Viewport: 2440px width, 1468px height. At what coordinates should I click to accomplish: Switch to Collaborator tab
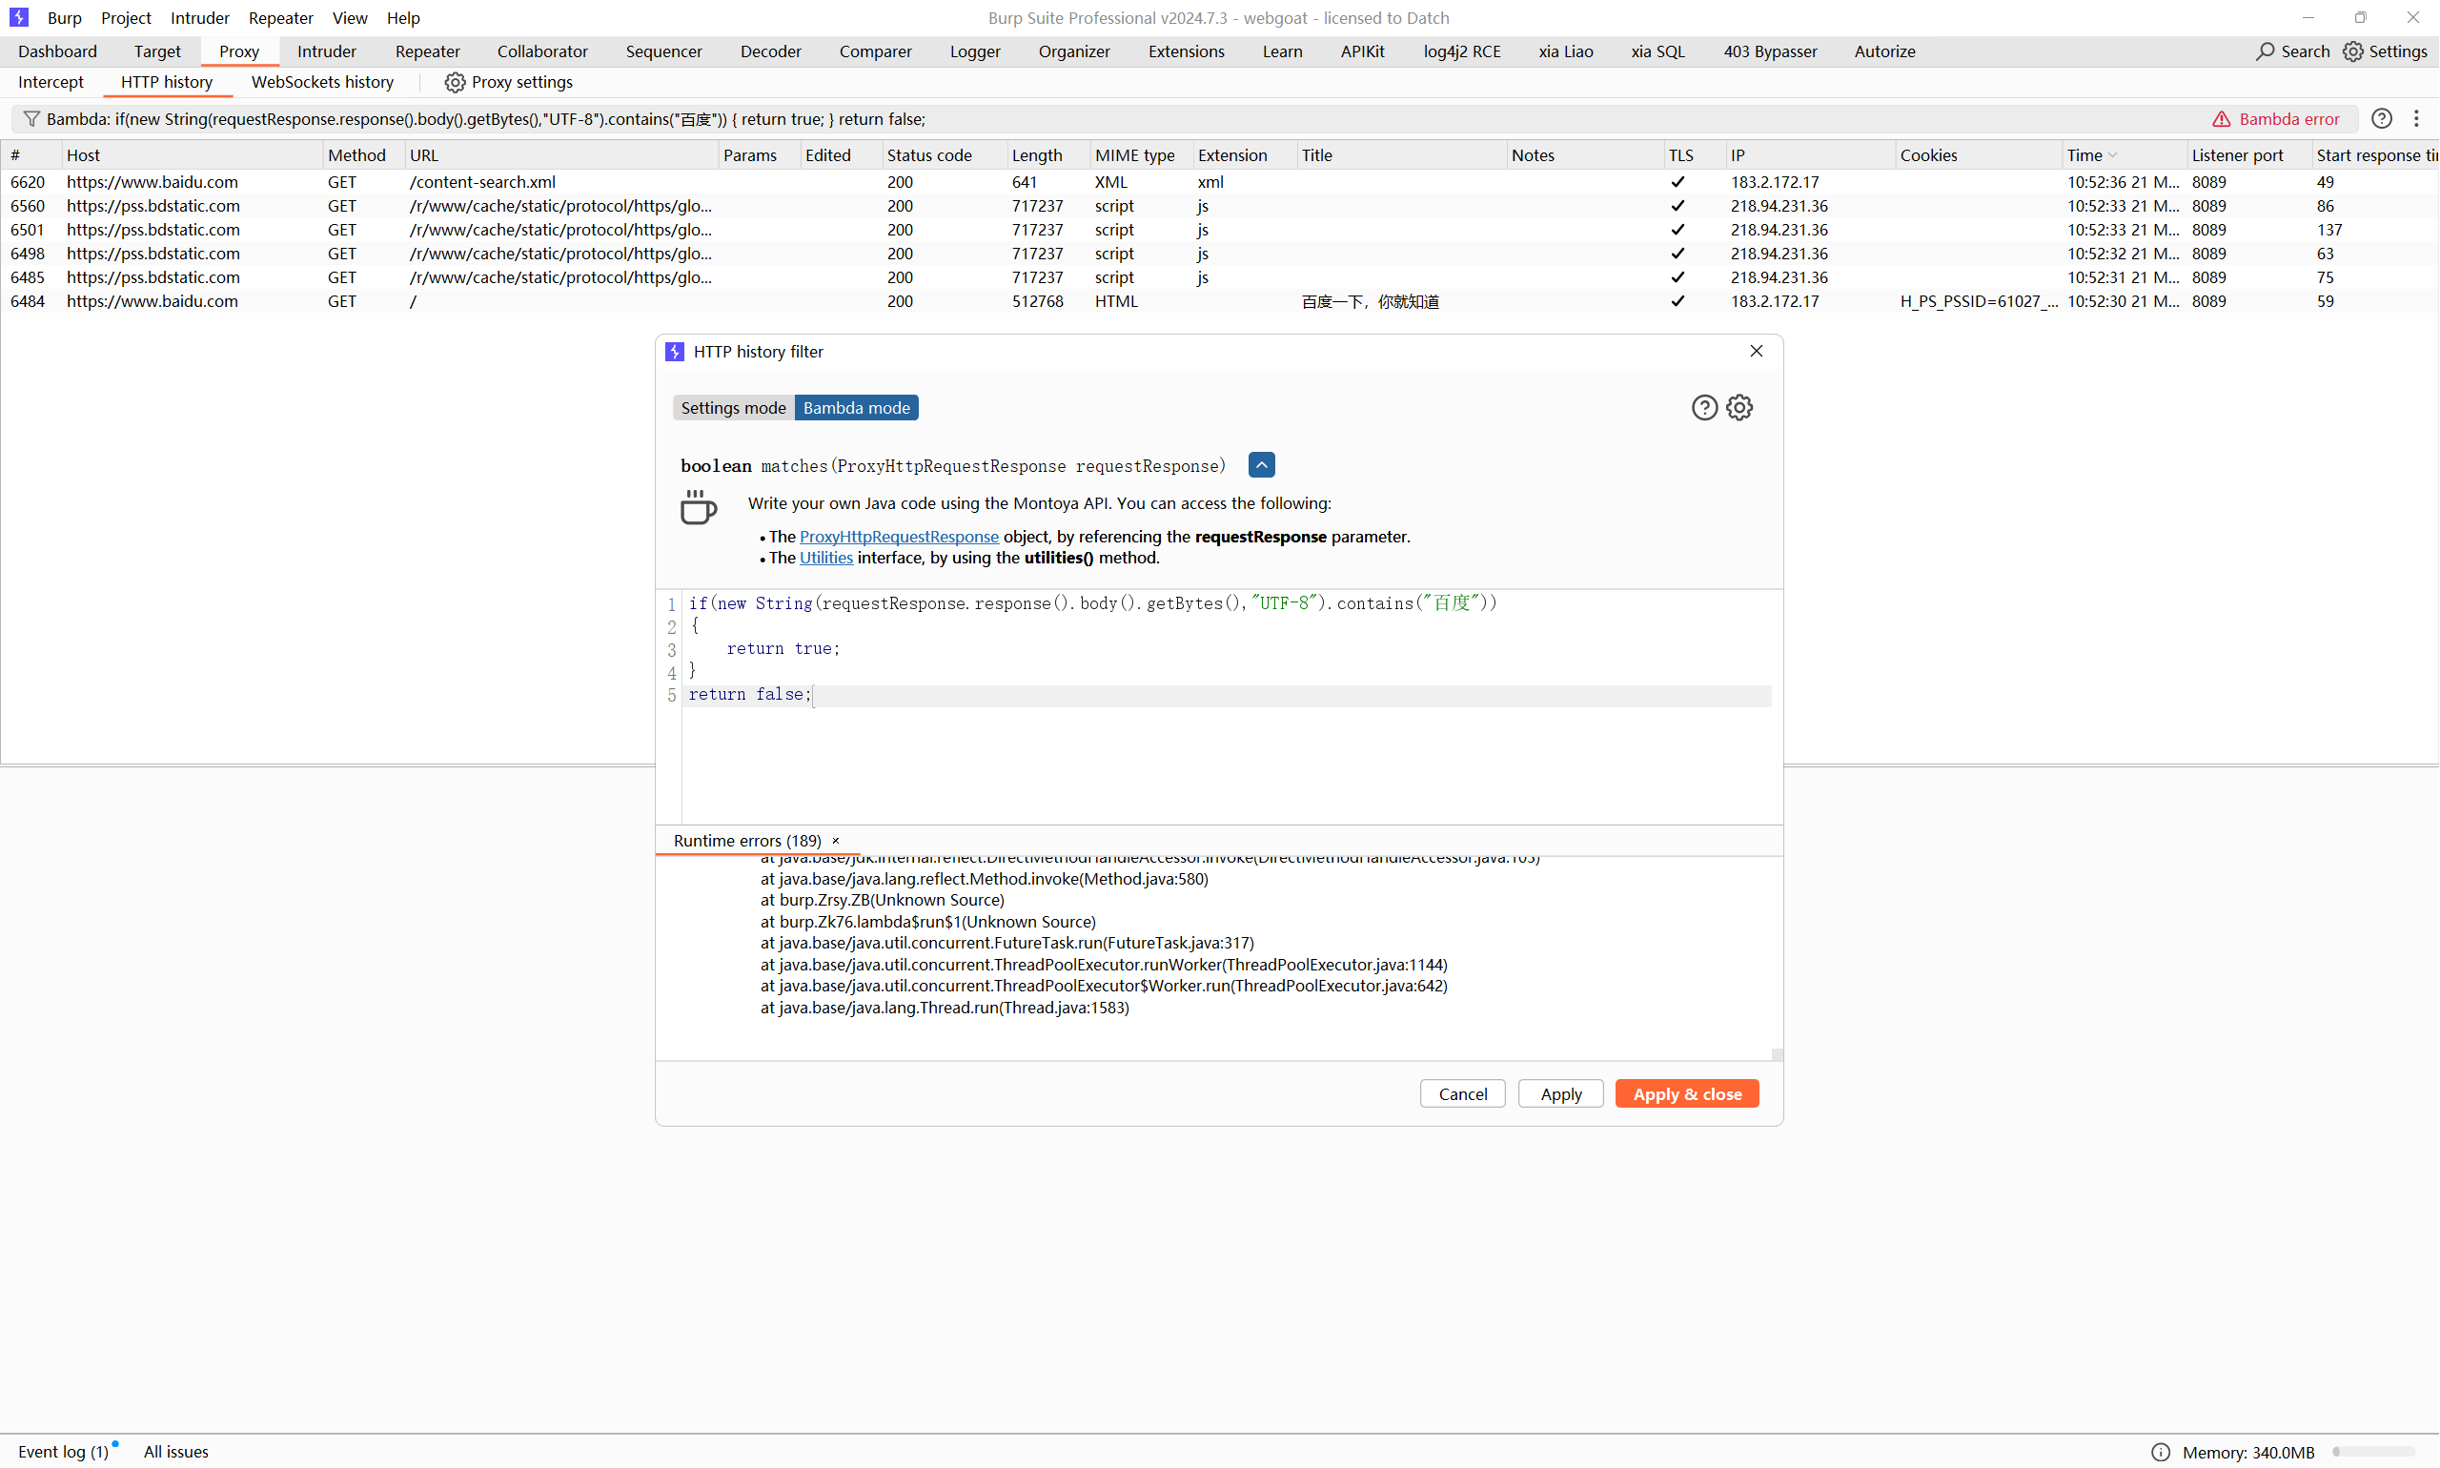point(543,51)
